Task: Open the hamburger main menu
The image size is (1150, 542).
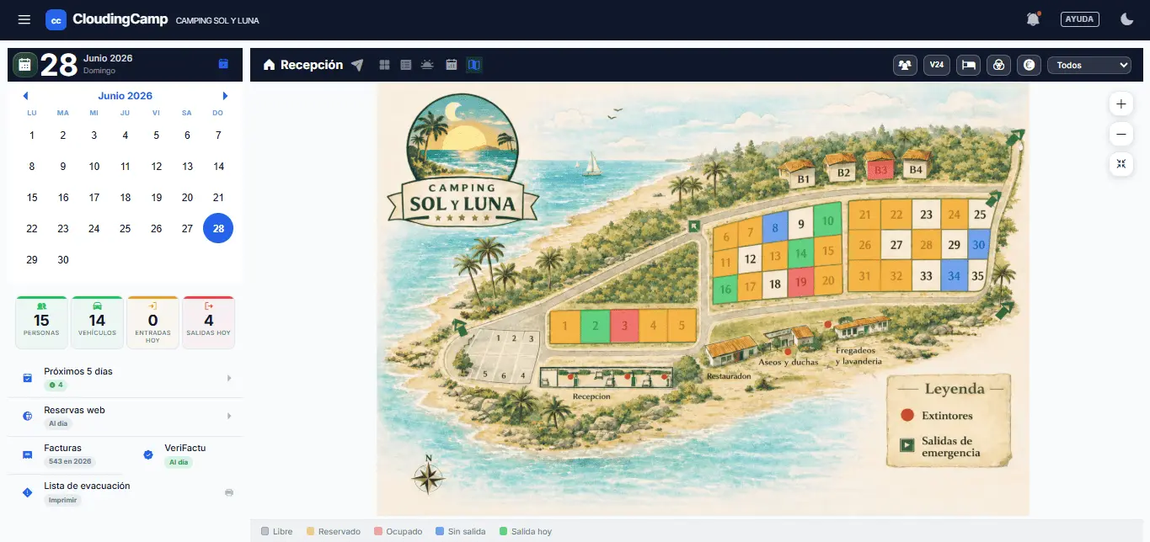Action: pyautogui.click(x=24, y=19)
